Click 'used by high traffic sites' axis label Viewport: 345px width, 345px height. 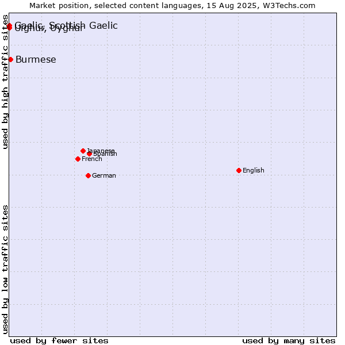pyautogui.click(x=5, y=82)
